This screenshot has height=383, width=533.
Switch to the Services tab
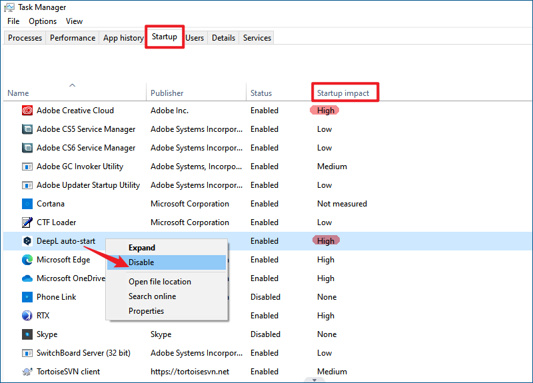point(257,38)
